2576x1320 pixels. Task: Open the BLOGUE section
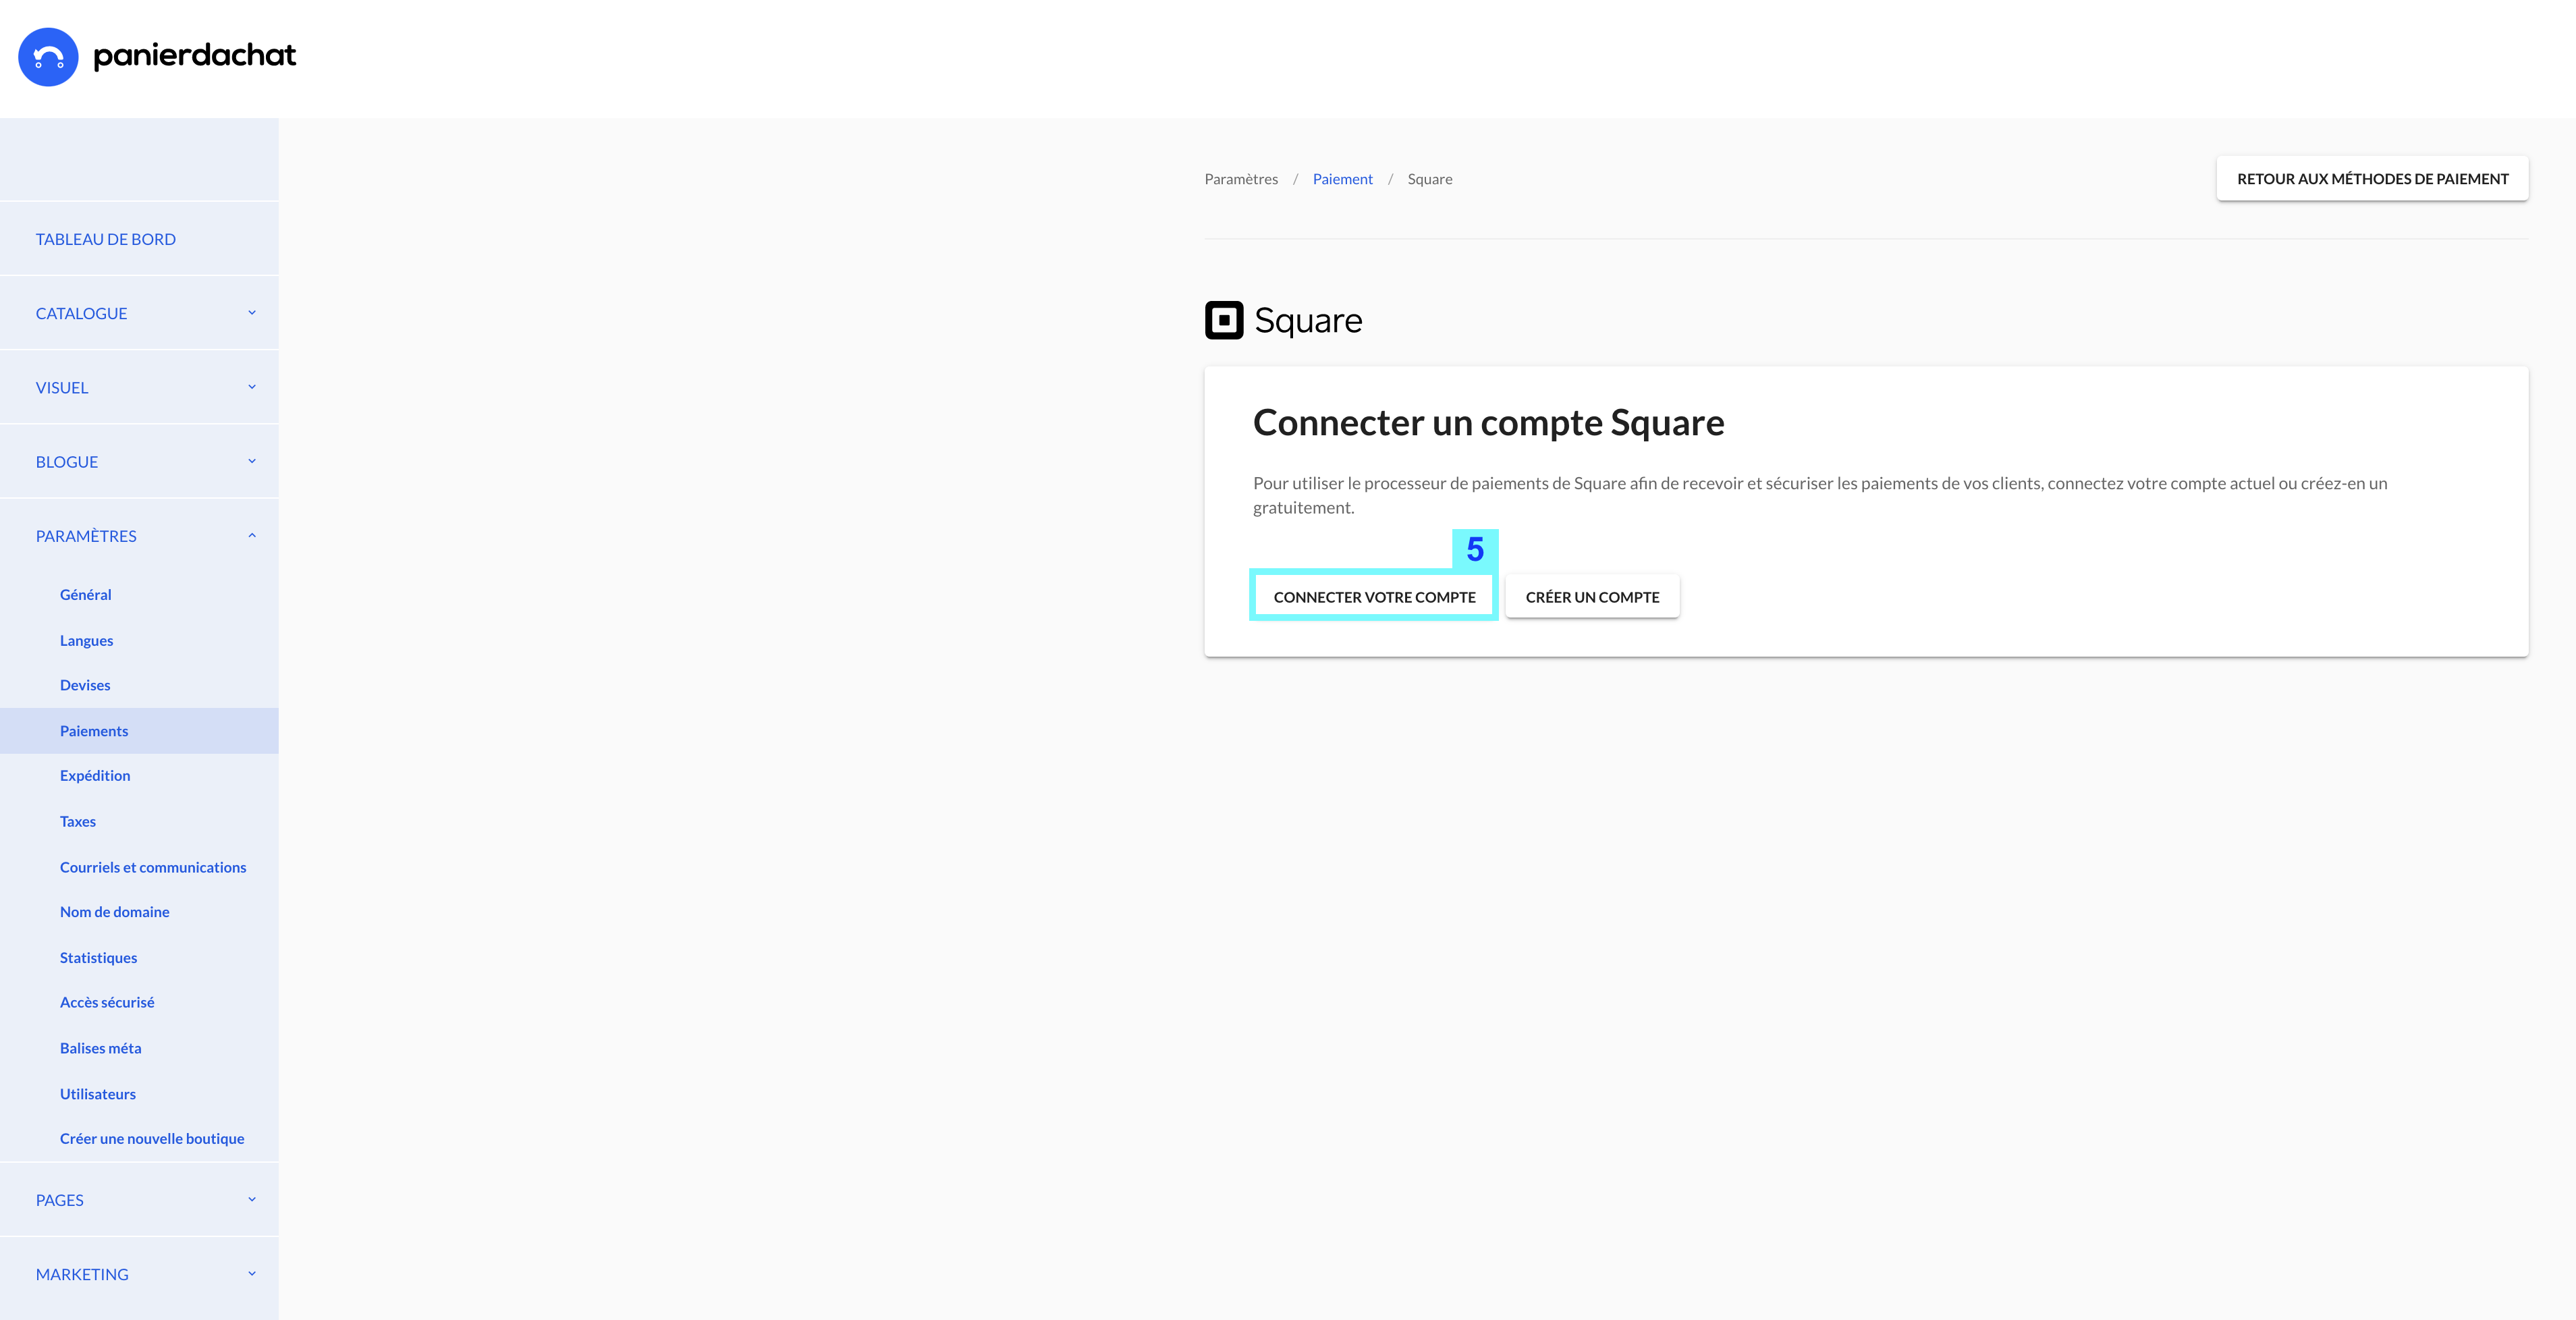pos(67,462)
